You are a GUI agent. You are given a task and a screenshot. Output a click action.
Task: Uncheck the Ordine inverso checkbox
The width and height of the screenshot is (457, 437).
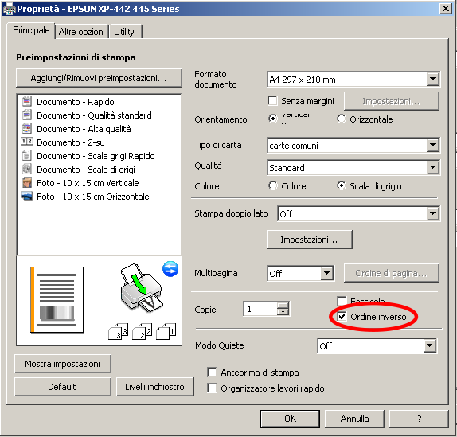(x=342, y=316)
